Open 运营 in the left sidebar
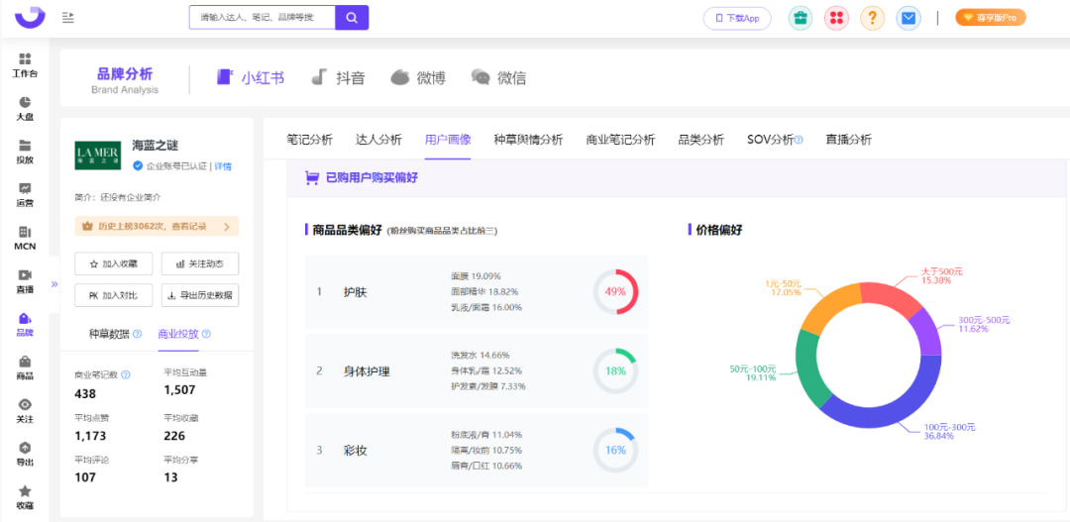The height and width of the screenshot is (522, 1070). 25,195
